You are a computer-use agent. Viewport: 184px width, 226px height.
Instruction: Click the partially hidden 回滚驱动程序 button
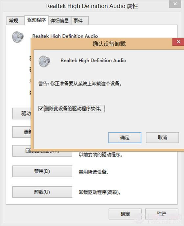[x=42, y=153]
